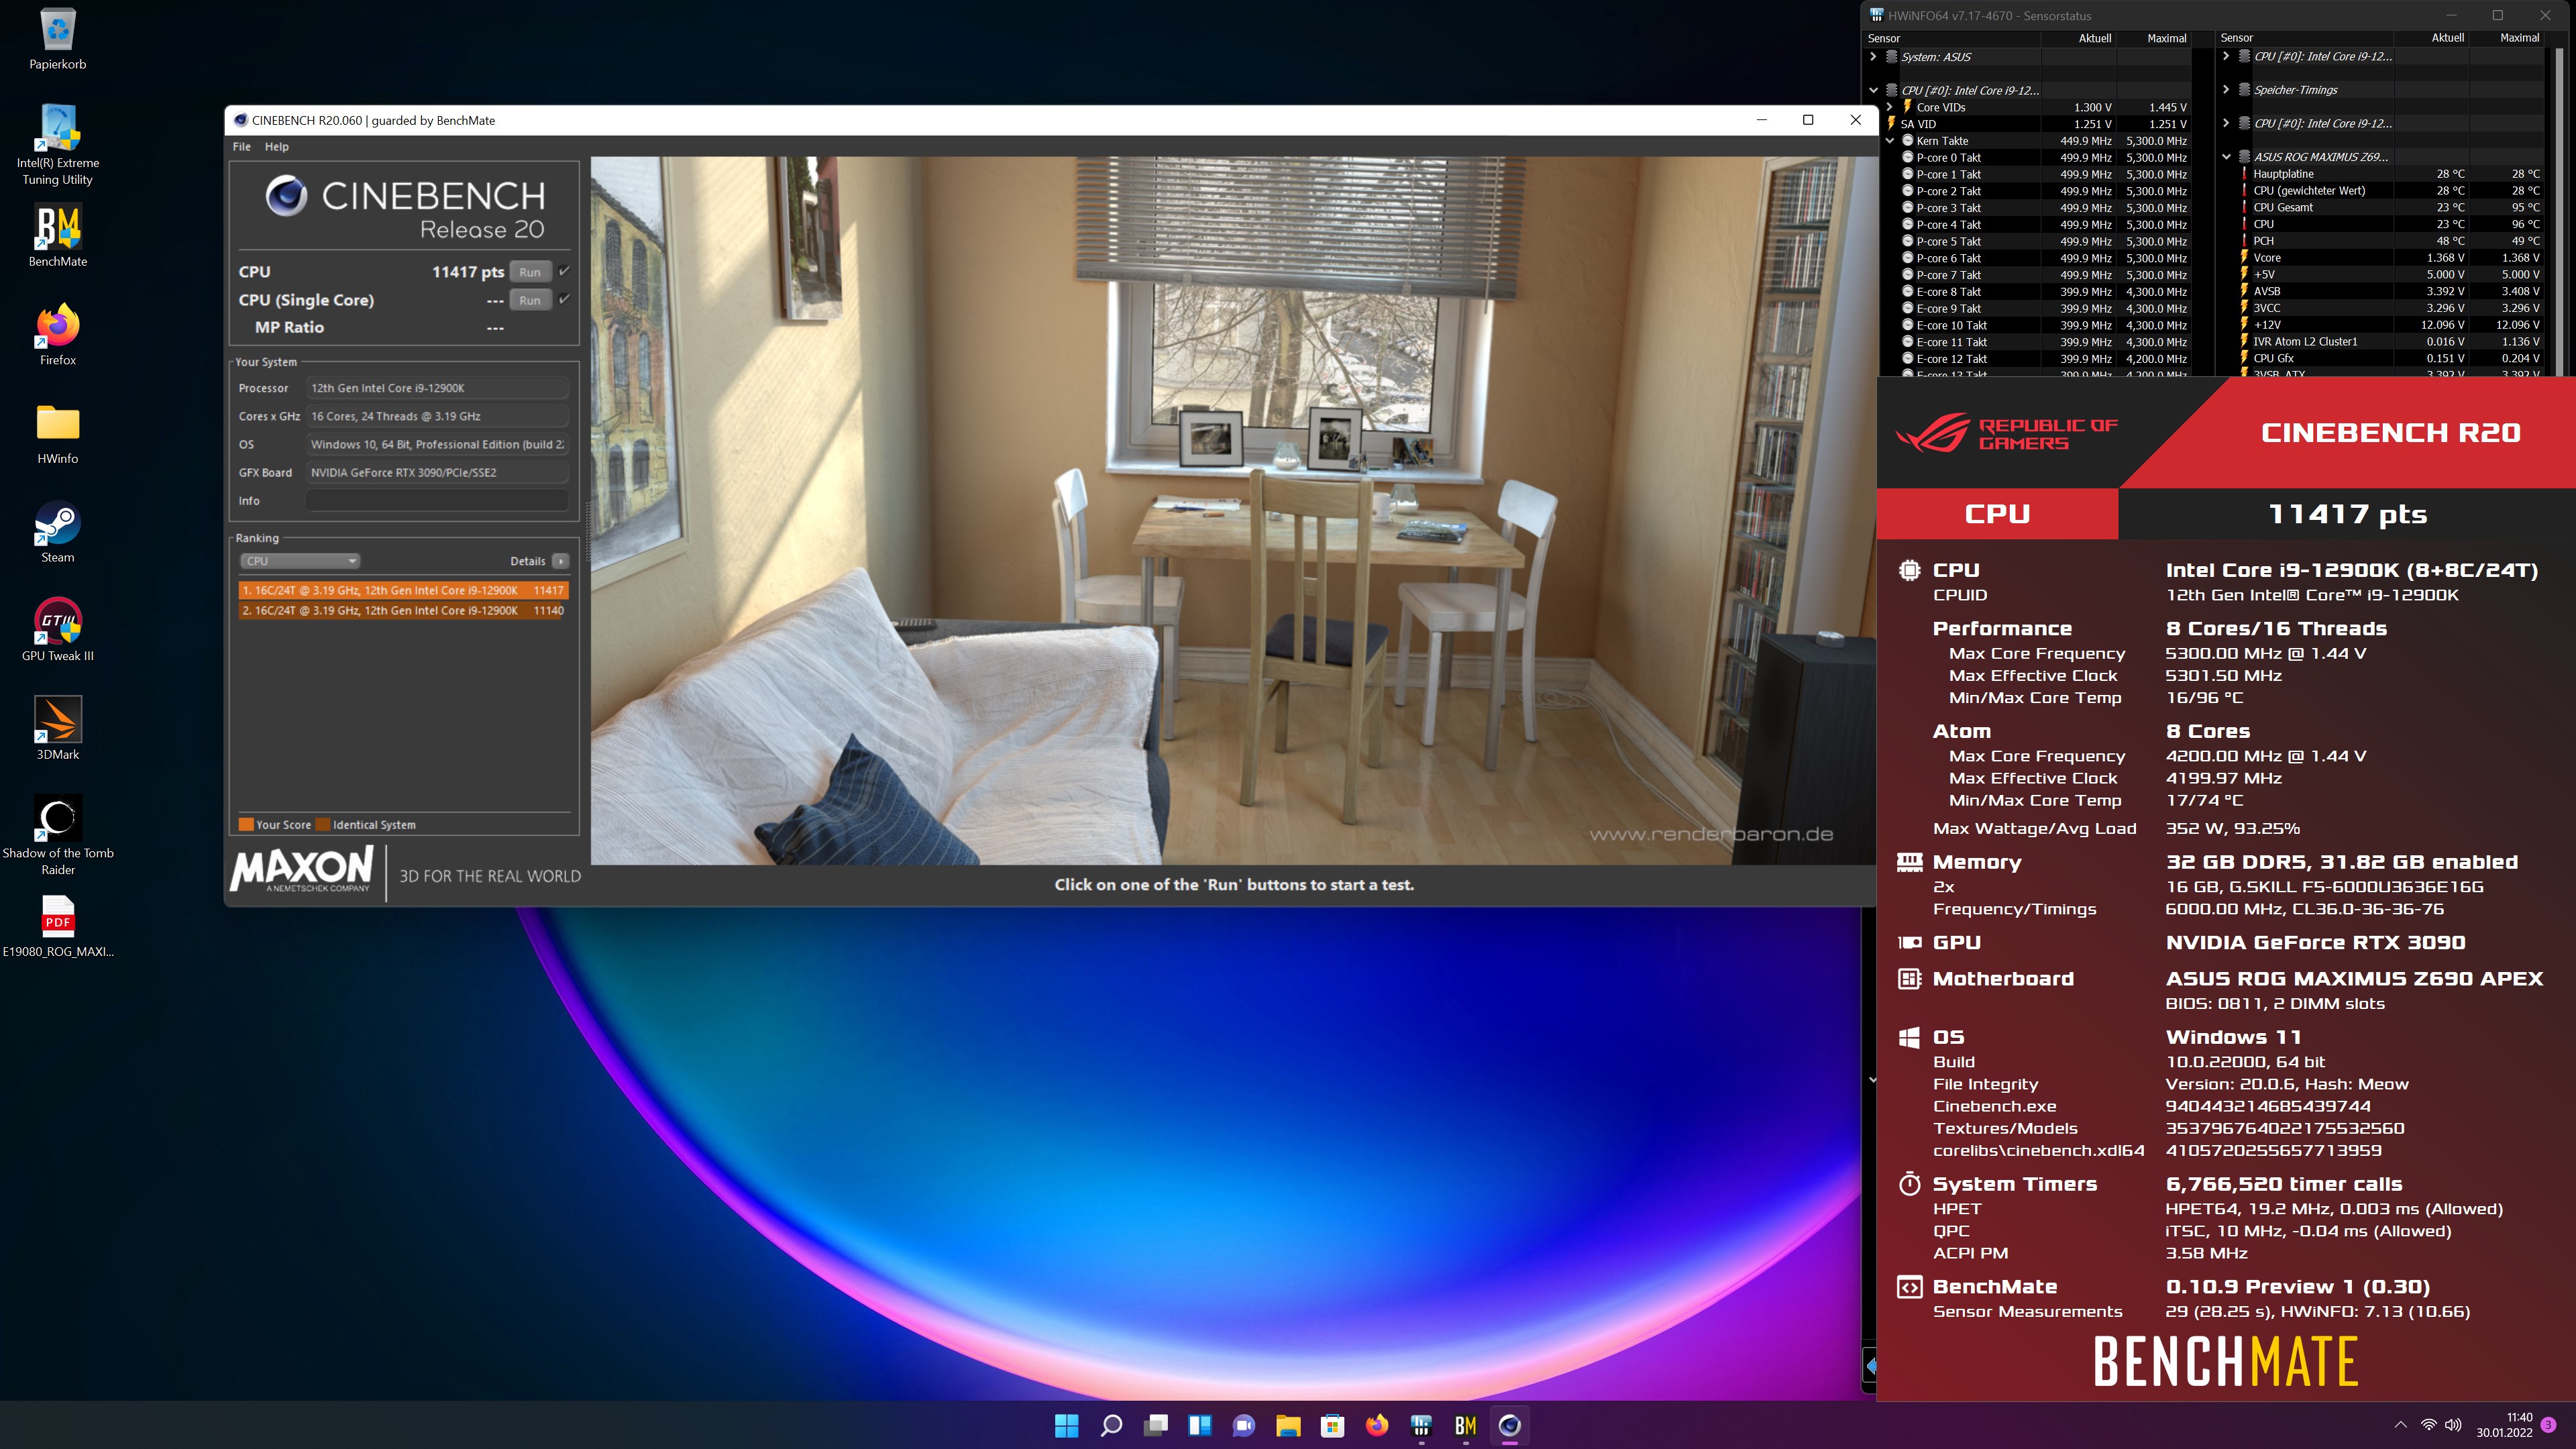
Task: Expand the Ranking Details arrow
Action: [x=561, y=561]
